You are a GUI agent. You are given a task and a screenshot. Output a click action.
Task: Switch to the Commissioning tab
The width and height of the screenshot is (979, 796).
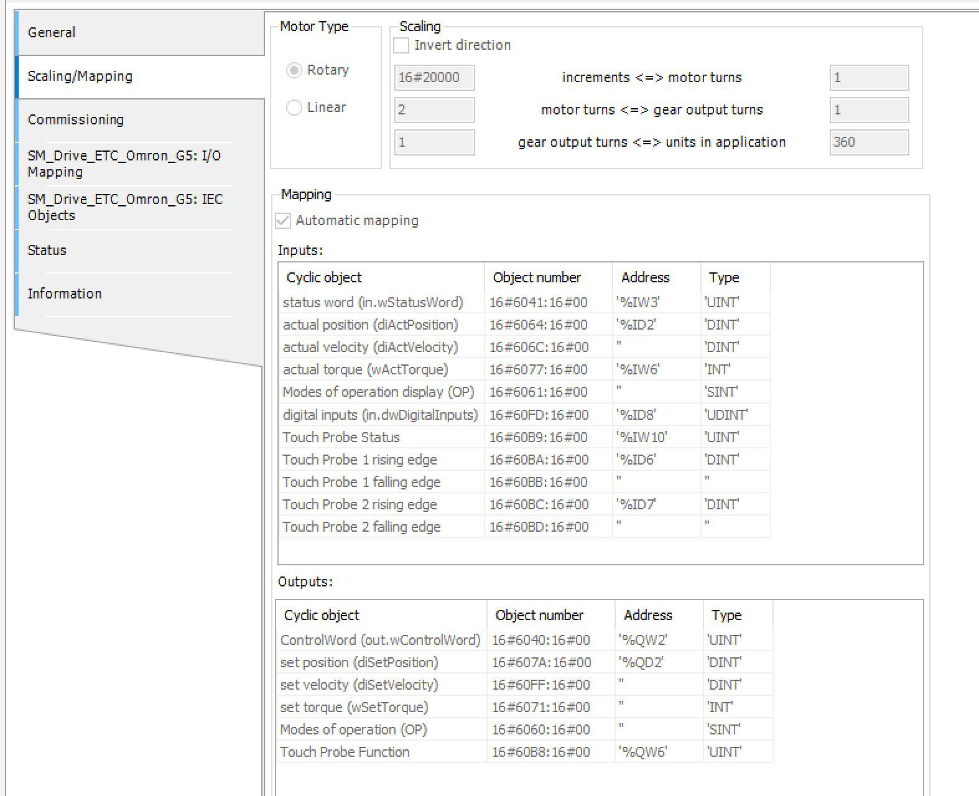coord(76,119)
